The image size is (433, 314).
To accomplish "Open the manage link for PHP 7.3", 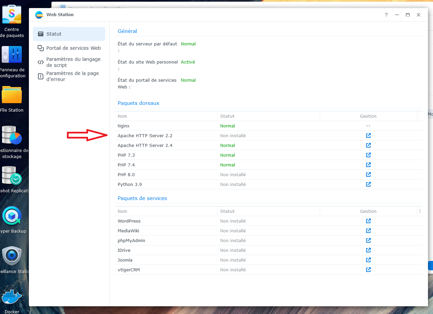I will pos(368,155).
